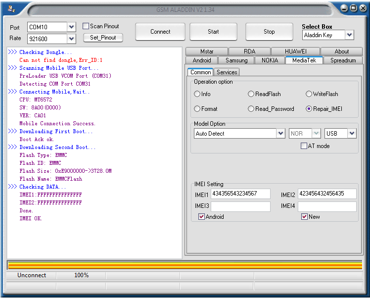The image size is (370, 298).
Task: Open the Rate 921600 dropdown
Action: pyautogui.click(x=71, y=39)
